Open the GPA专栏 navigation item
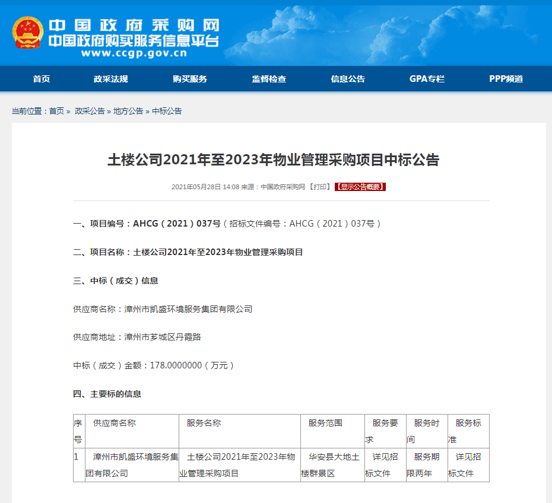The image size is (552, 503). (x=427, y=79)
